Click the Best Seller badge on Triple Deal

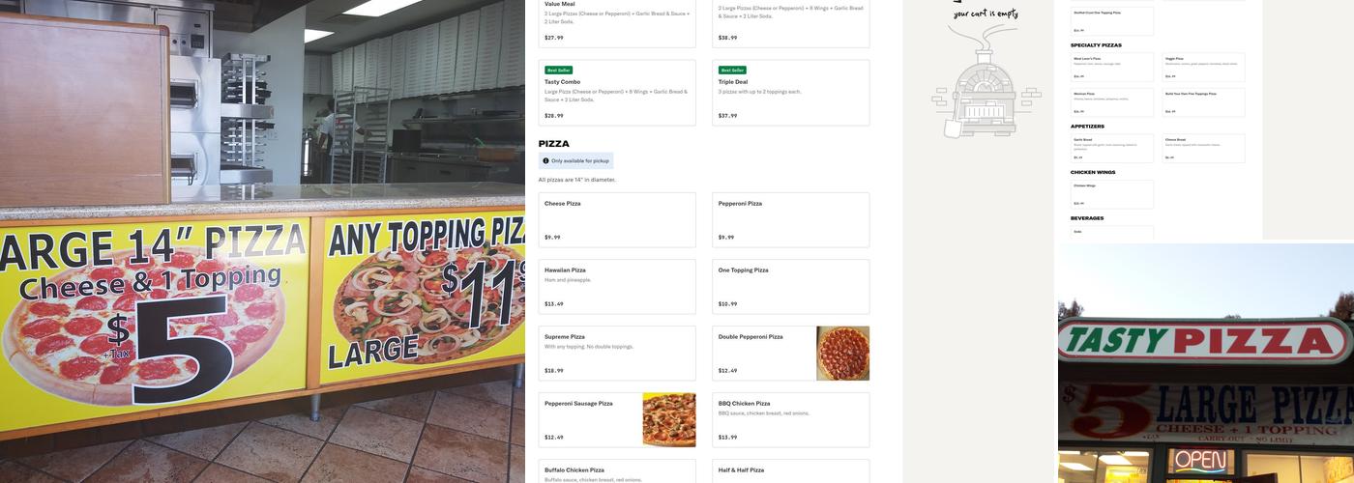point(732,71)
